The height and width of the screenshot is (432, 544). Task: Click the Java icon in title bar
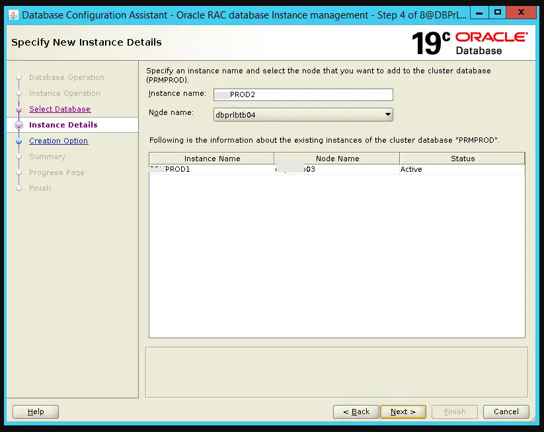(x=13, y=15)
